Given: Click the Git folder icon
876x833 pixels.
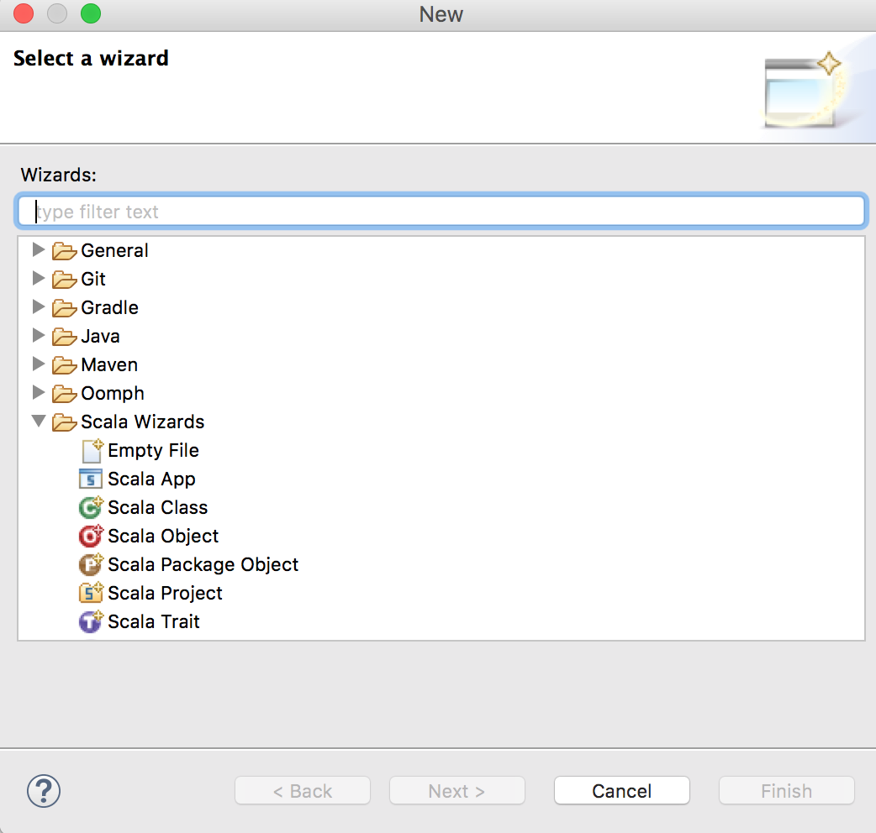Looking at the screenshot, I should pos(64,280).
